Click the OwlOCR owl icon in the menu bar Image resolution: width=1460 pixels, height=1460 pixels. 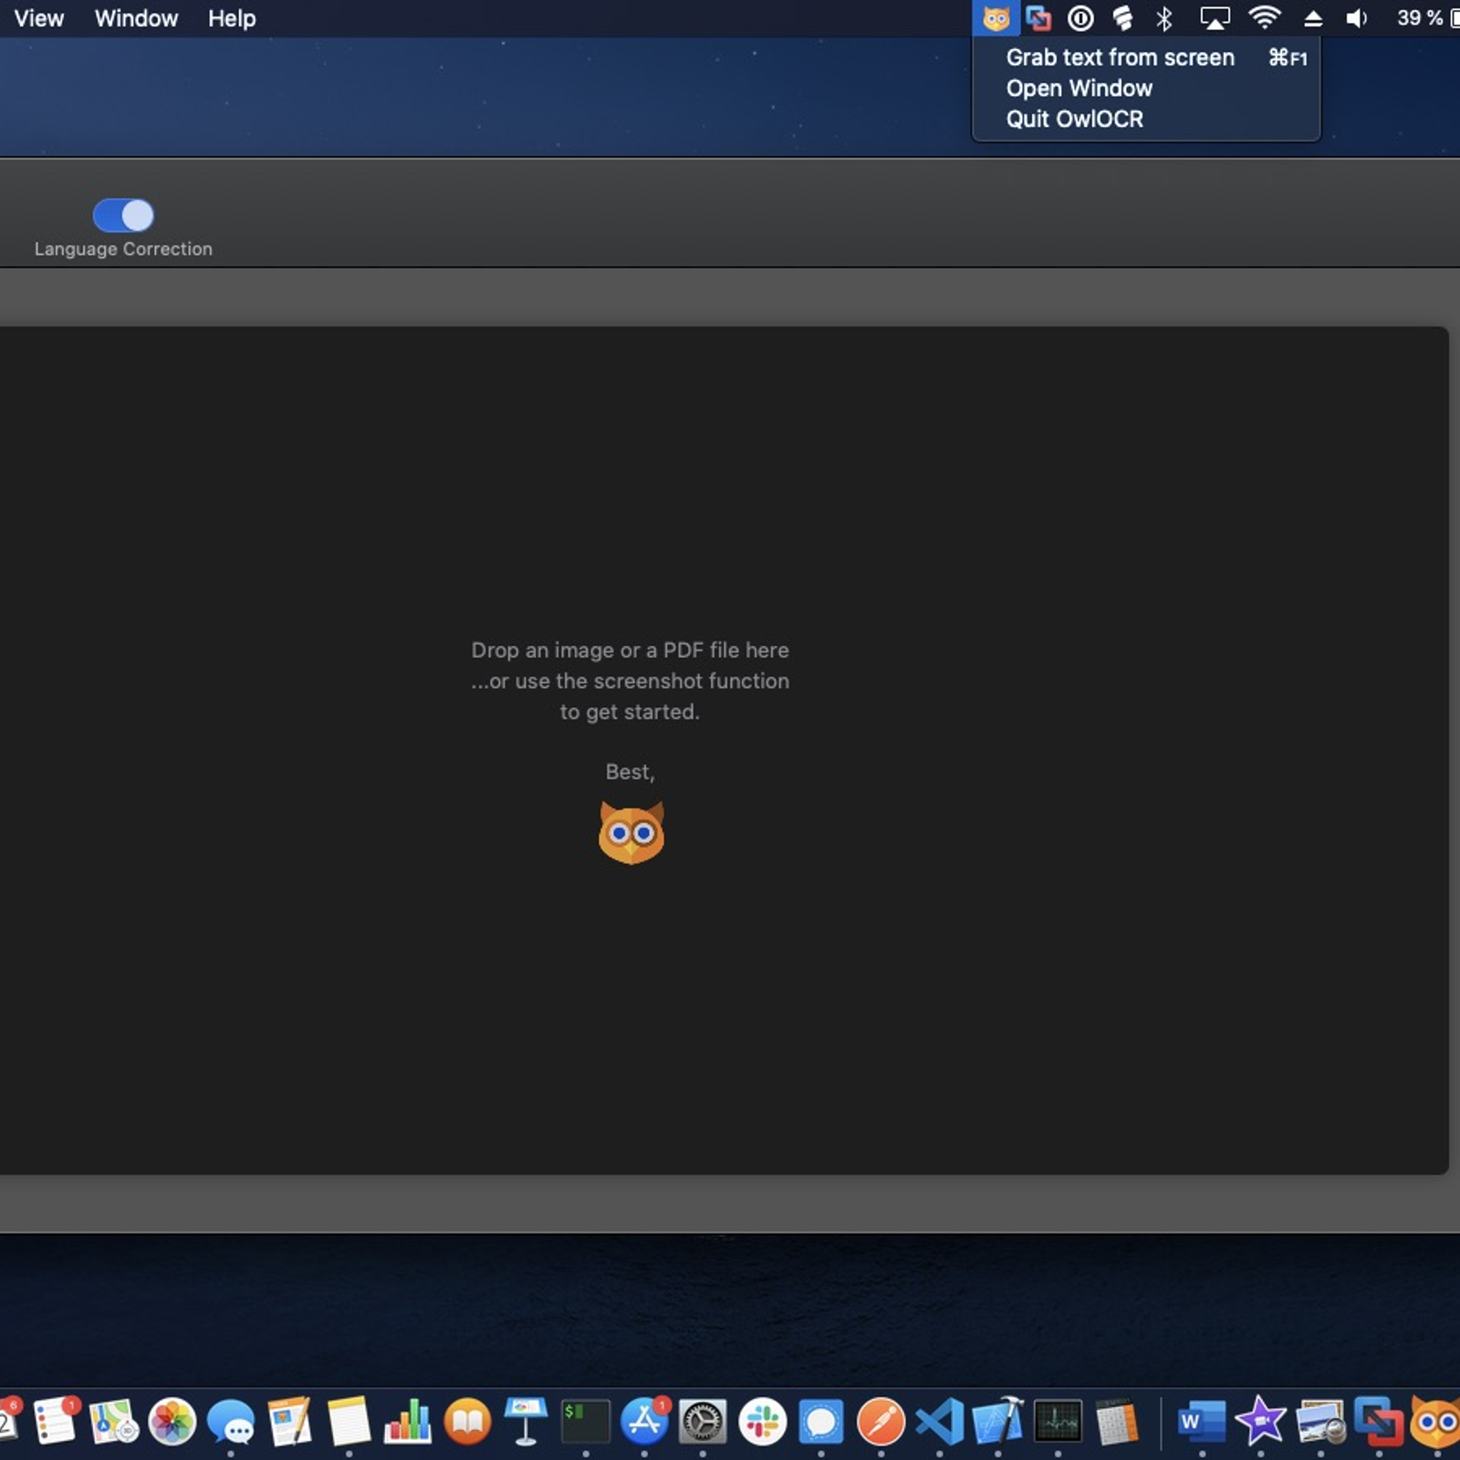(997, 17)
